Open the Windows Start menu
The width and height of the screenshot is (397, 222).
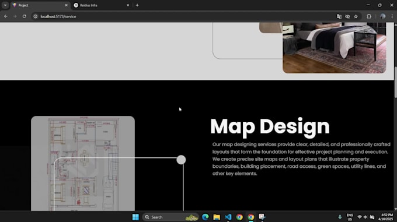coord(135,217)
